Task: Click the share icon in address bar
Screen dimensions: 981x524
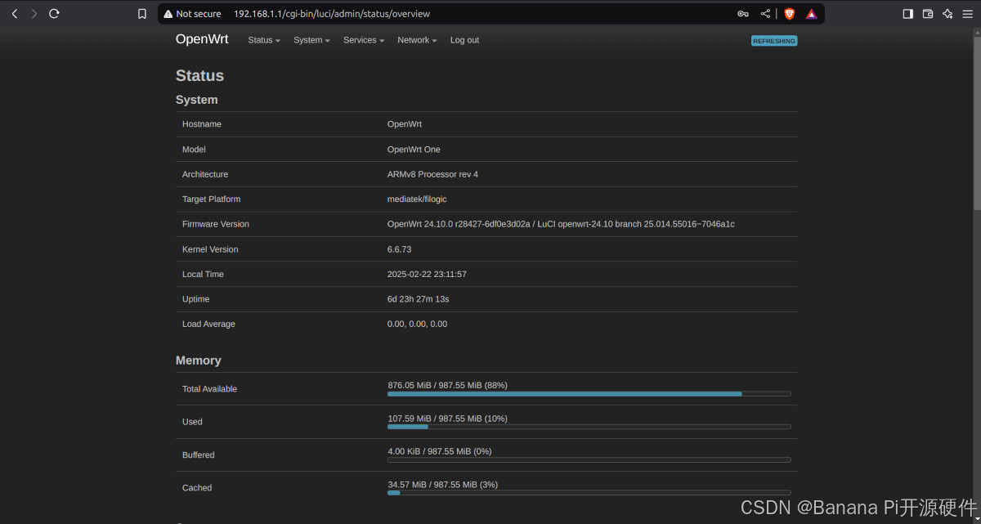Action: 765,14
